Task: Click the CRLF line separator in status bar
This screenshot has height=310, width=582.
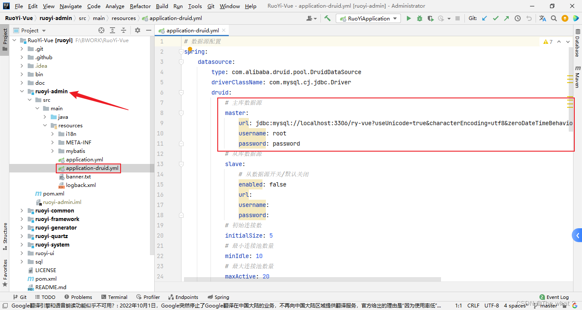Action: click(473, 305)
